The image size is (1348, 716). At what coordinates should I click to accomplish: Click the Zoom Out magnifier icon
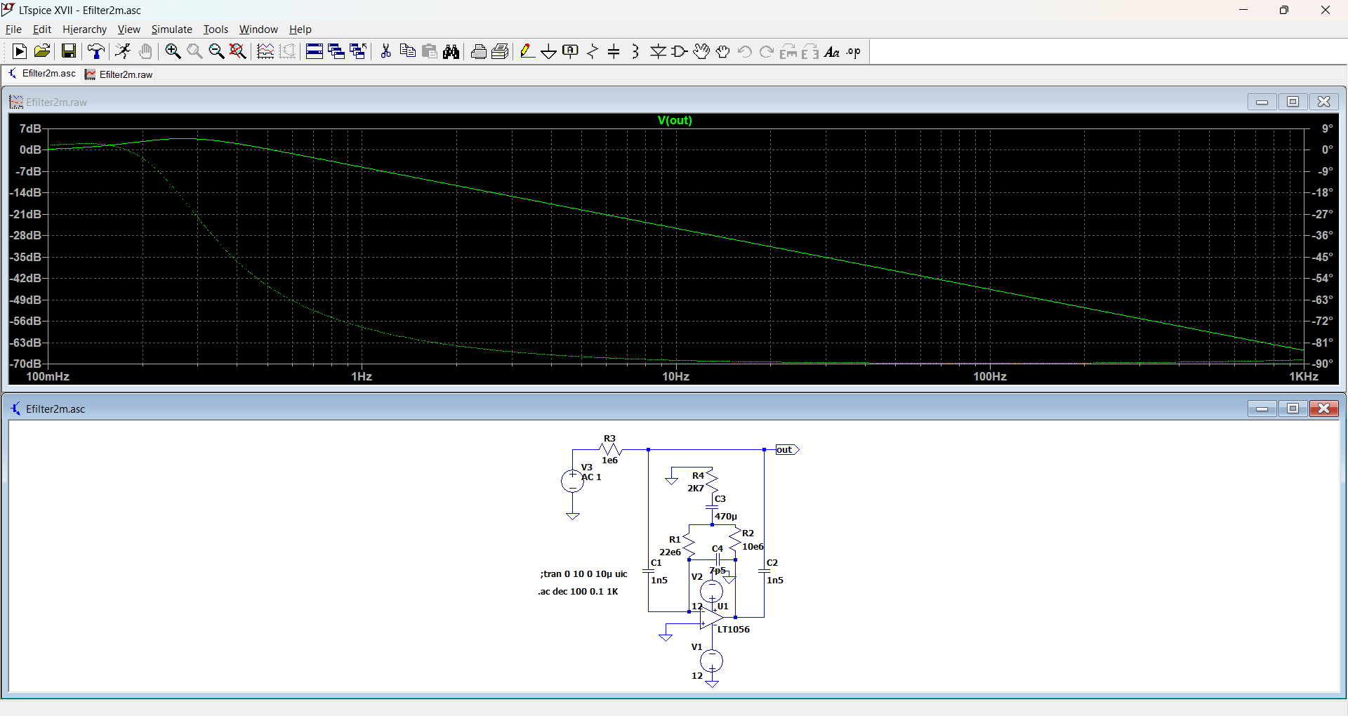216,51
